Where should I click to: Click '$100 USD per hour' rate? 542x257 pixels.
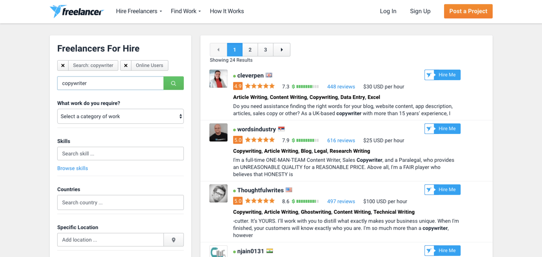[385, 201]
